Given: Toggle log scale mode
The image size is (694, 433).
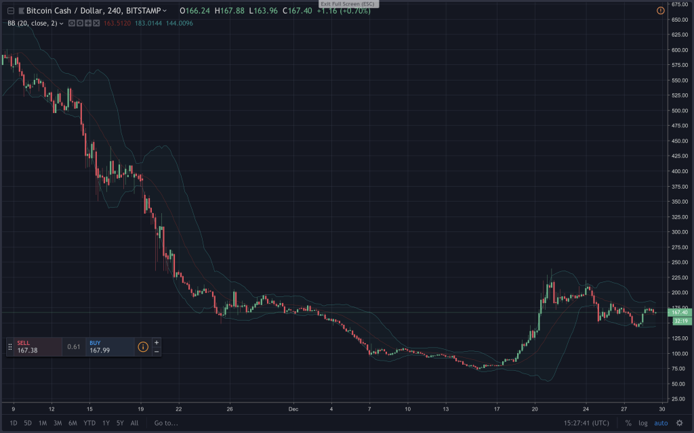Looking at the screenshot, I should (x=643, y=423).
